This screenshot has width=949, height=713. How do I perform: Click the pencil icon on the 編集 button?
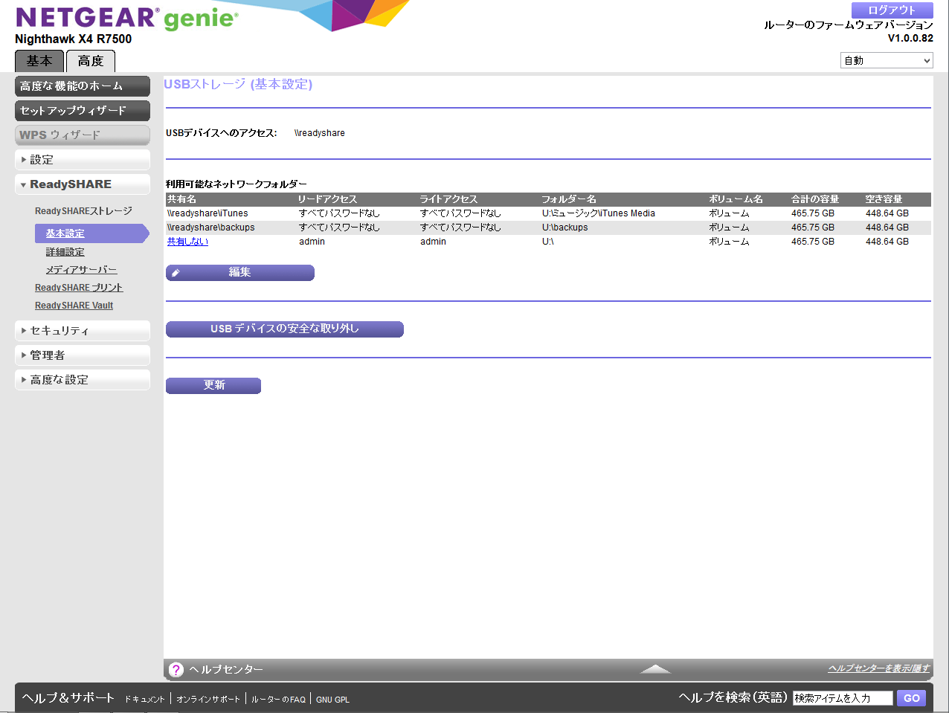[x=176, y=273]
